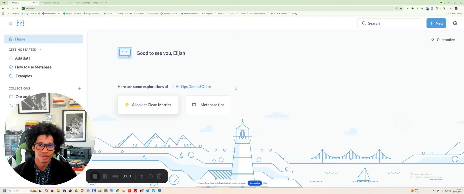Toggle the sidebar hamburger menu
This screenshot has height=194, width=464.
(x=11, y=23)
